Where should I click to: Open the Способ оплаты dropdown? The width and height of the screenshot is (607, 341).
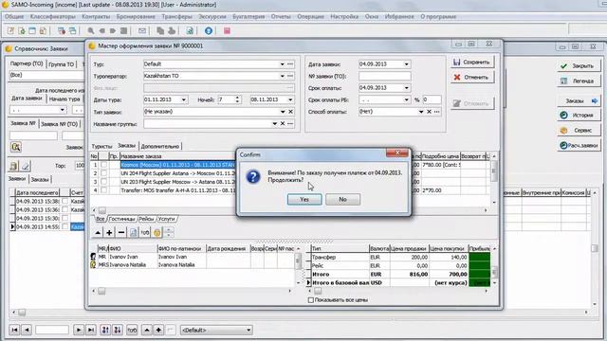pyautogui.click(x=421, y=112)
